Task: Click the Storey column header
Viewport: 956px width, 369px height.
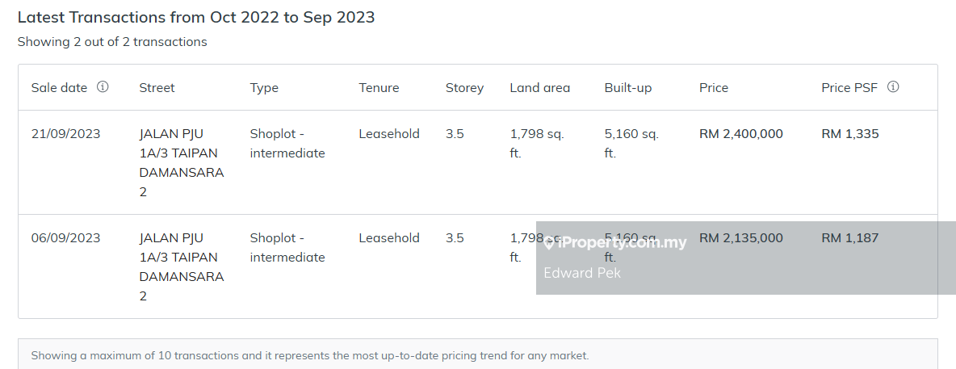Action: tap(464, 87)
